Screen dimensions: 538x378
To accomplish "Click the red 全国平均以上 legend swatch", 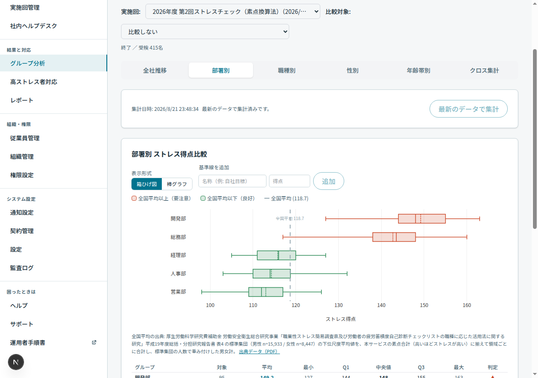I will click(x=134, y=198).
